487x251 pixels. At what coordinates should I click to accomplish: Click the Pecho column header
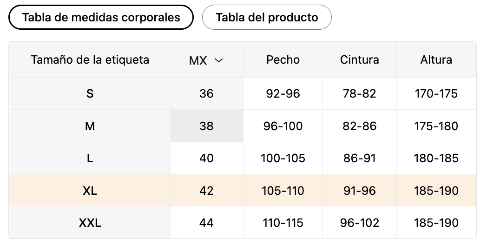point(283,59)
